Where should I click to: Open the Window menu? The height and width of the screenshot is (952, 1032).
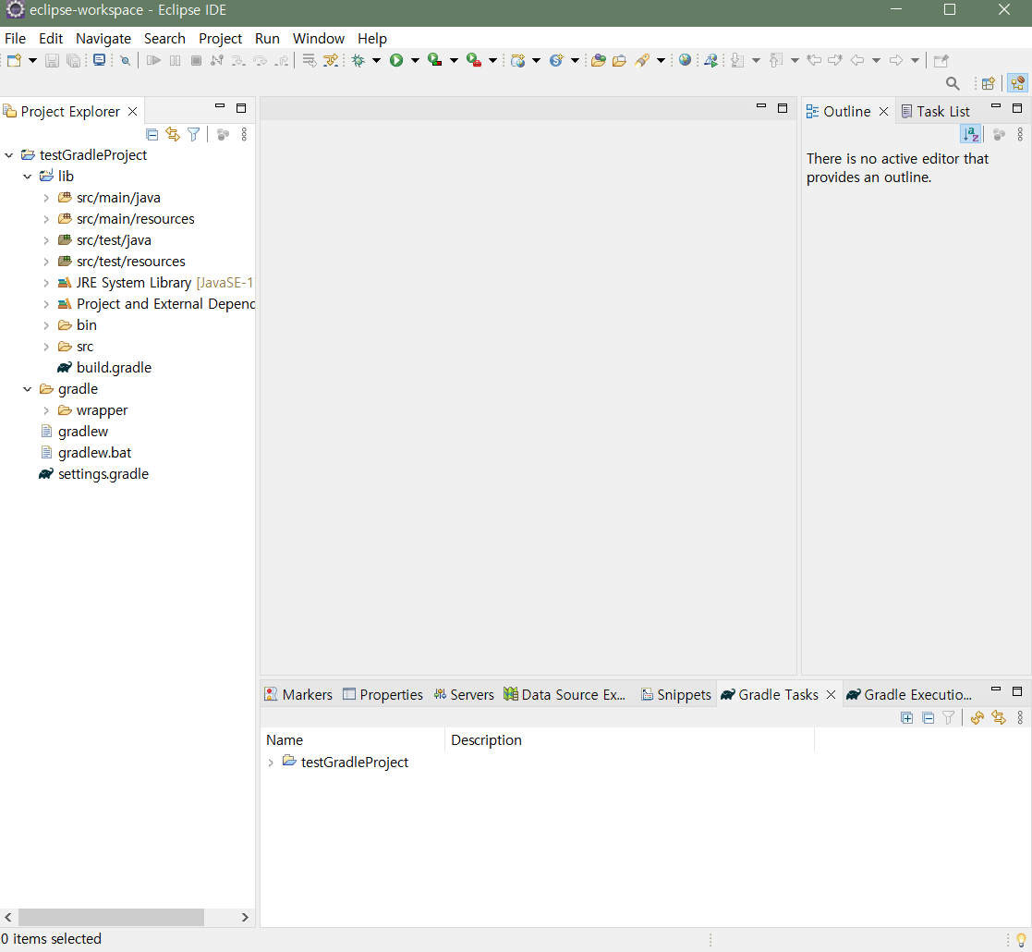tap(319, 39)
